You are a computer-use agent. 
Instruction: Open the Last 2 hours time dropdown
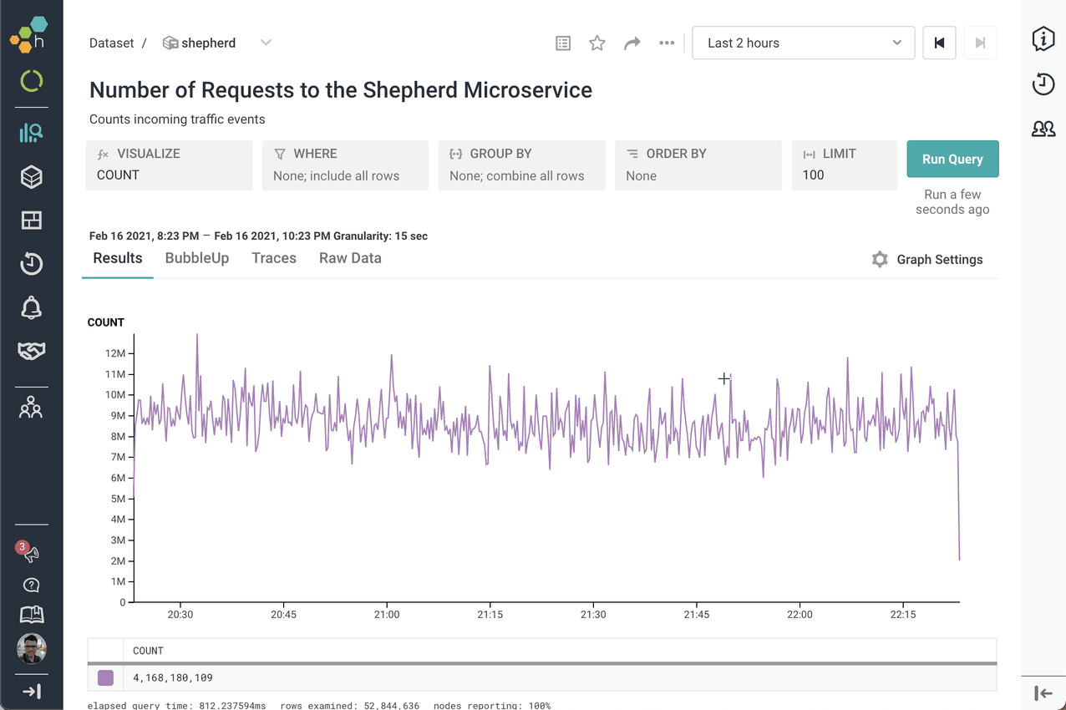pyautogui.click(x=803, y=43)
